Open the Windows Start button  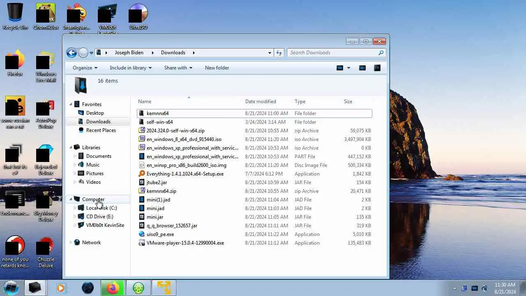tap(11, 288)
